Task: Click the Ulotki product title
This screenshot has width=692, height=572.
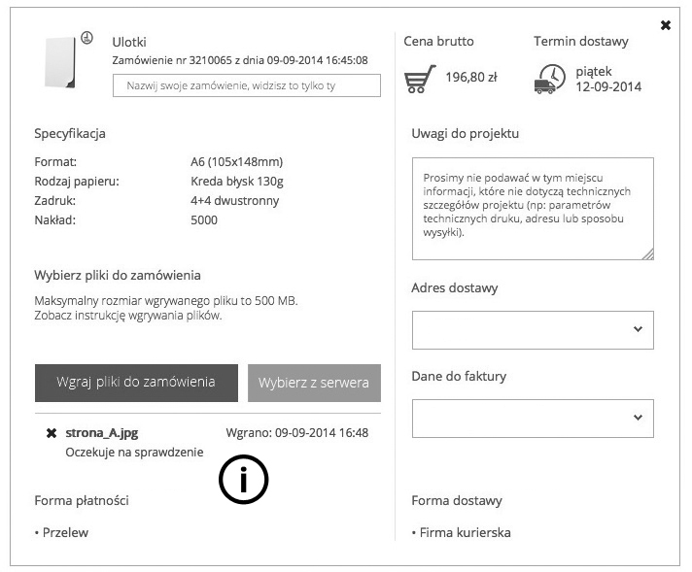Action: coord(129,42)
